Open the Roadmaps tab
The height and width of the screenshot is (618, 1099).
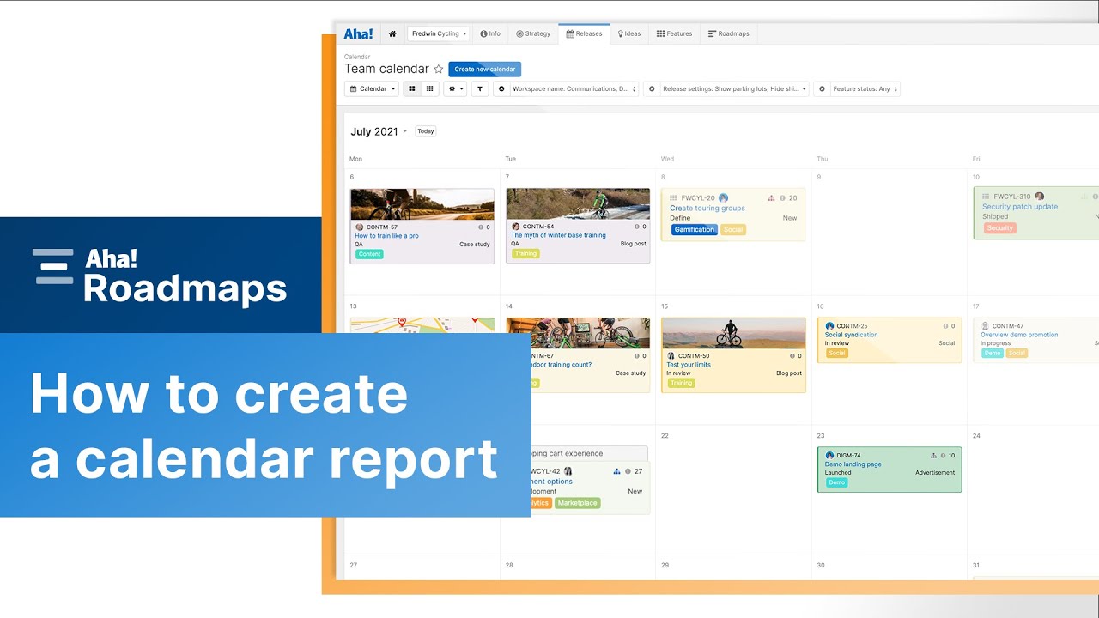pos(729,33)
